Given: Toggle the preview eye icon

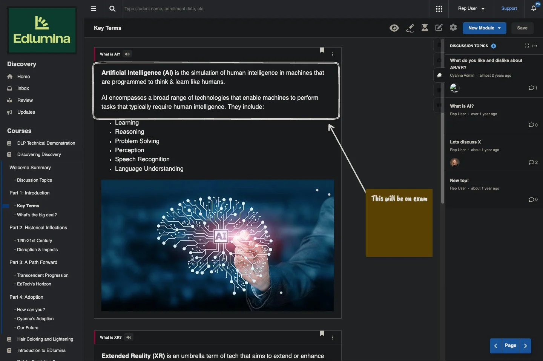Looking at the screenshot, I should pyautogui.click(x=394, y=28).
